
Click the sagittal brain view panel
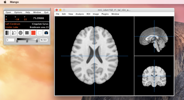point(154,36)
